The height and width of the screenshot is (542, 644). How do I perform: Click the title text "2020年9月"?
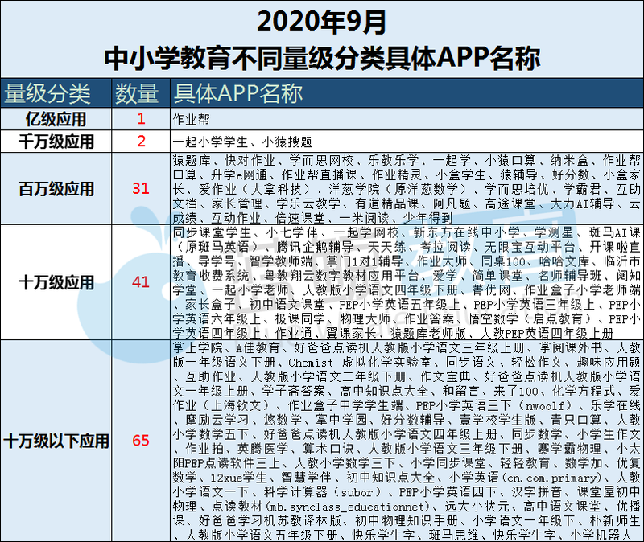tap(321, 22)
